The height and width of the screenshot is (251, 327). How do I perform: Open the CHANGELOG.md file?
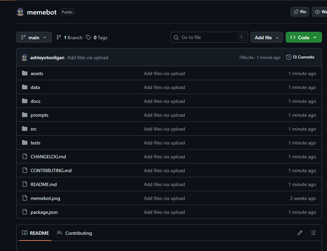(48, 157)
